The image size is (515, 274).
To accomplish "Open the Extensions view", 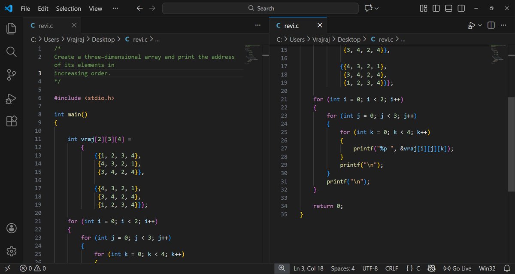I will click(12, 121).
